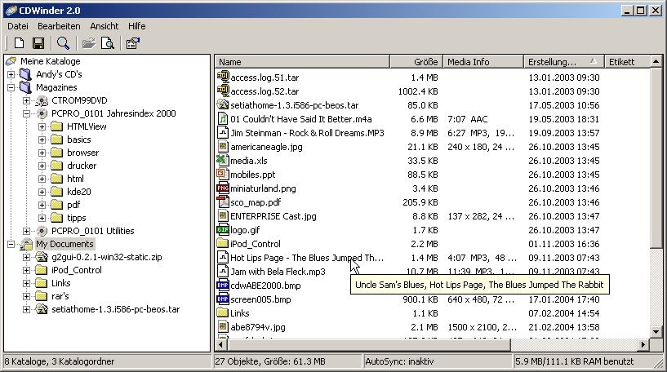Viewport: 667px width, 372px height.
Task: Select the kde20 folder in the tree
Action: click(x=78, y=192)
